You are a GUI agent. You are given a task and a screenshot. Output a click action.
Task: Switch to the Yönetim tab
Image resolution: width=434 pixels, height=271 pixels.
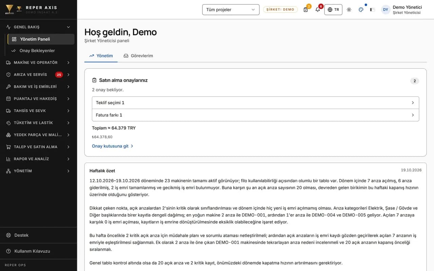pos(101,56)
